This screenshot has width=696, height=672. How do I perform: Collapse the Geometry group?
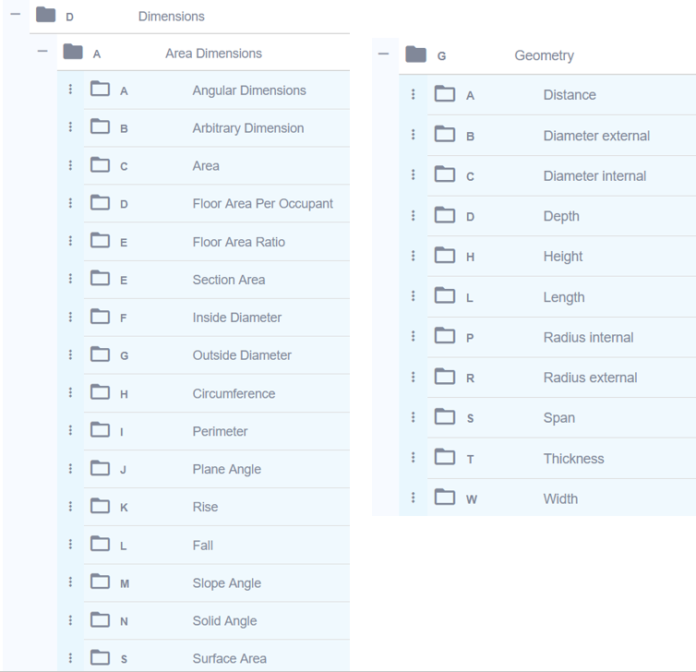[x=383, y=54]
